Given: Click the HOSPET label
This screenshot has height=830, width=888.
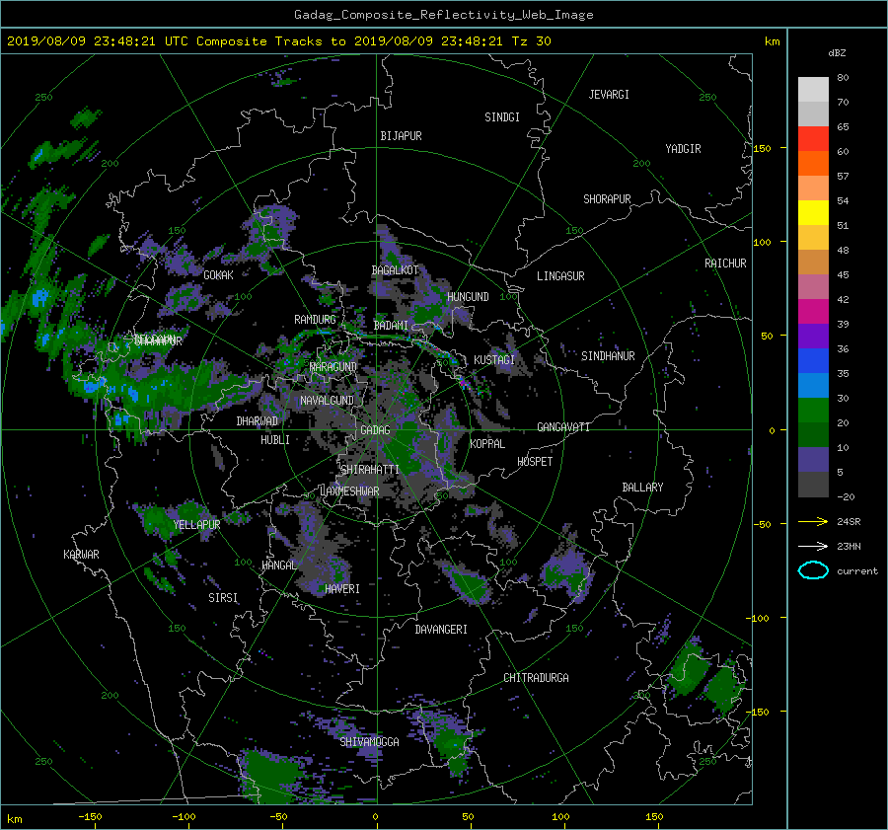Looking at the screenshot, I should tap(535, 462).
